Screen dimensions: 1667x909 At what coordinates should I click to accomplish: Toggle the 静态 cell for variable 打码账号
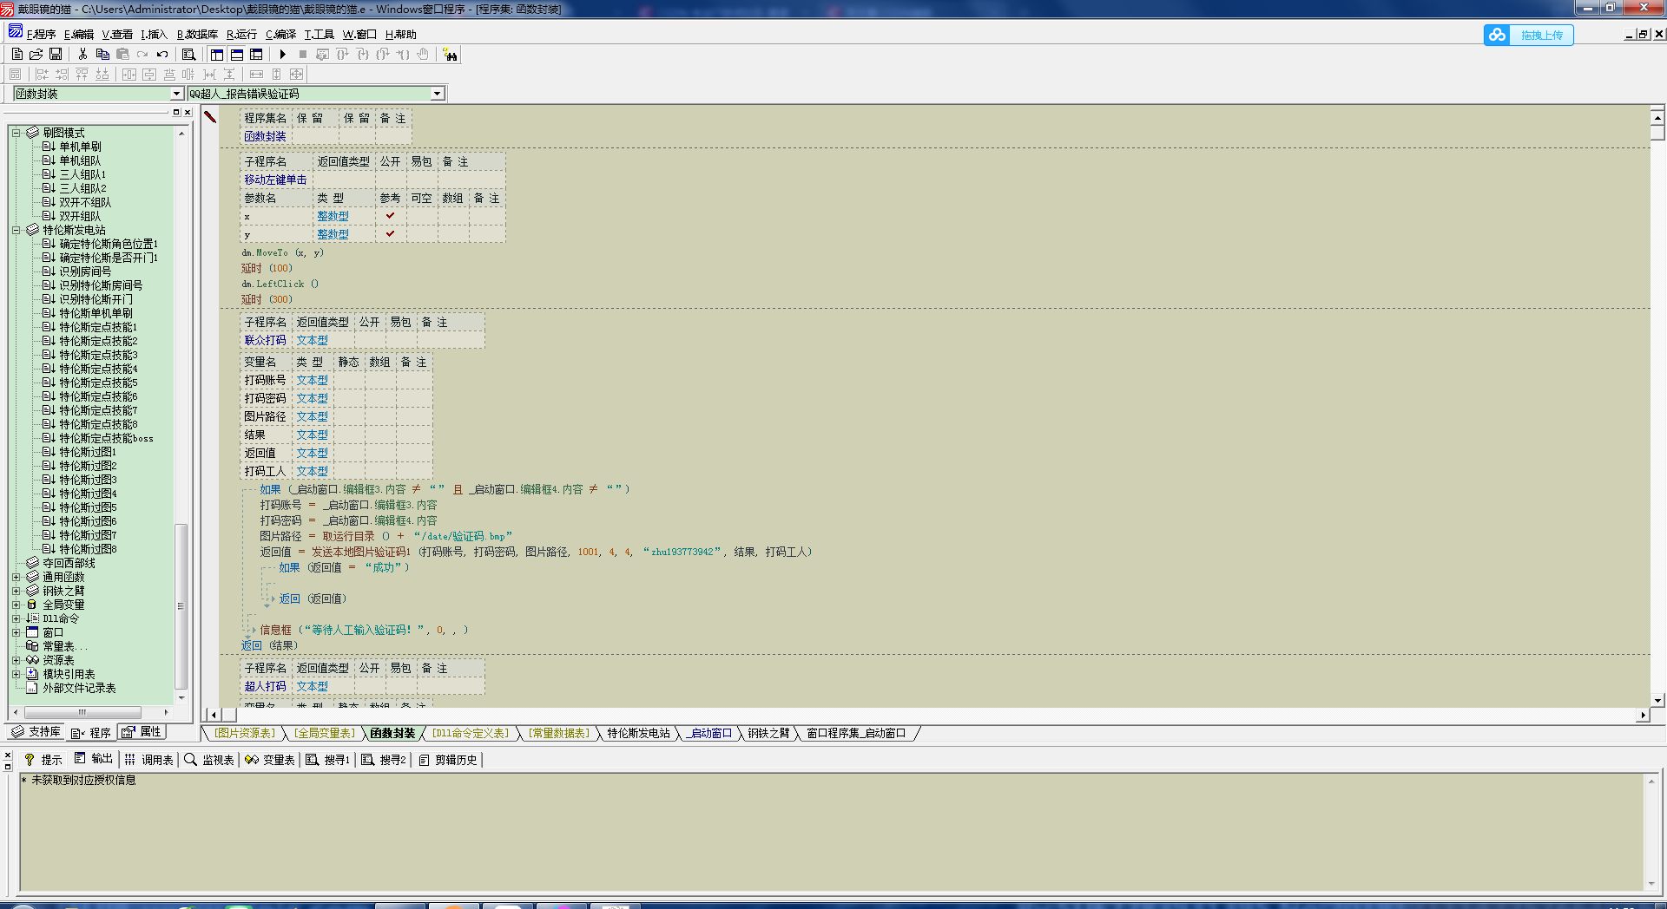349,380
